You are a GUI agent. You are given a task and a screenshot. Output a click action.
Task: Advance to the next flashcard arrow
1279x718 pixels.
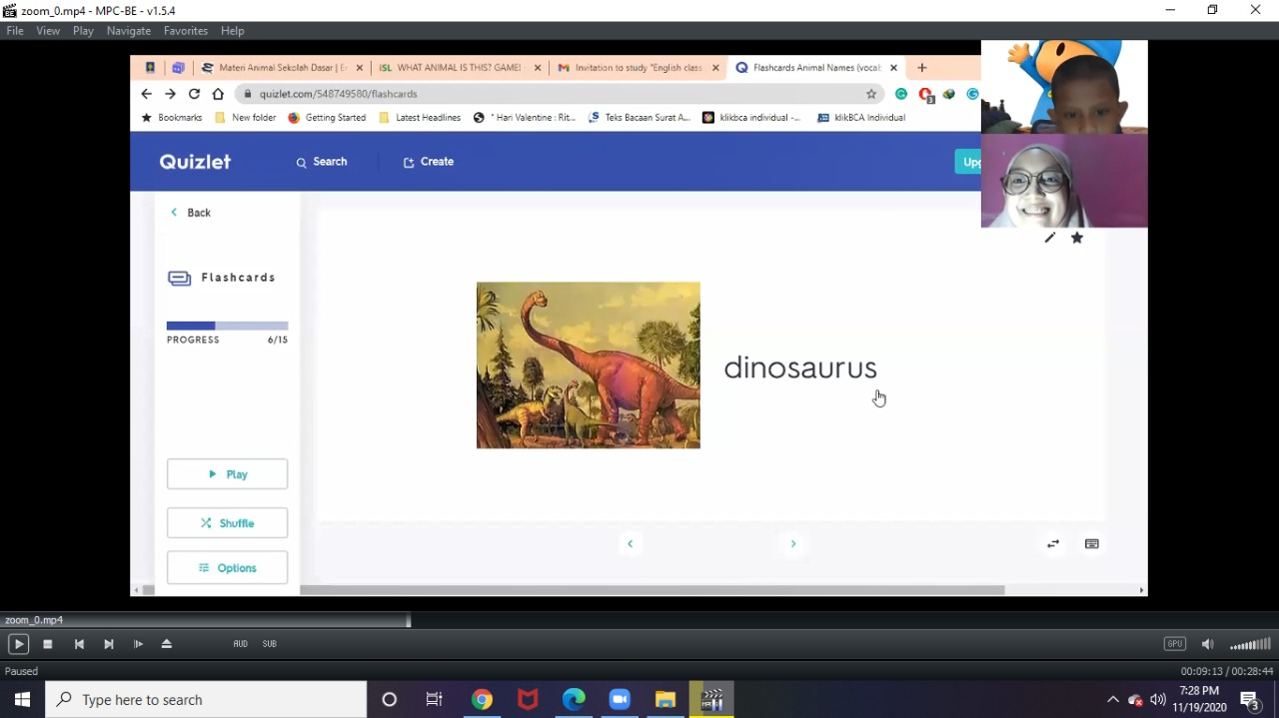tap(792, 543)
